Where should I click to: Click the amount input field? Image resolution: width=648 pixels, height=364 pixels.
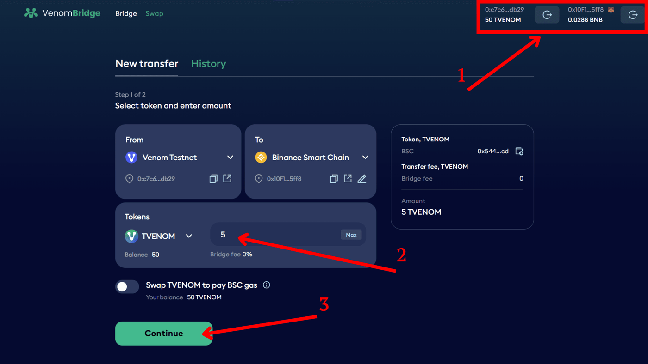[278, 234]
